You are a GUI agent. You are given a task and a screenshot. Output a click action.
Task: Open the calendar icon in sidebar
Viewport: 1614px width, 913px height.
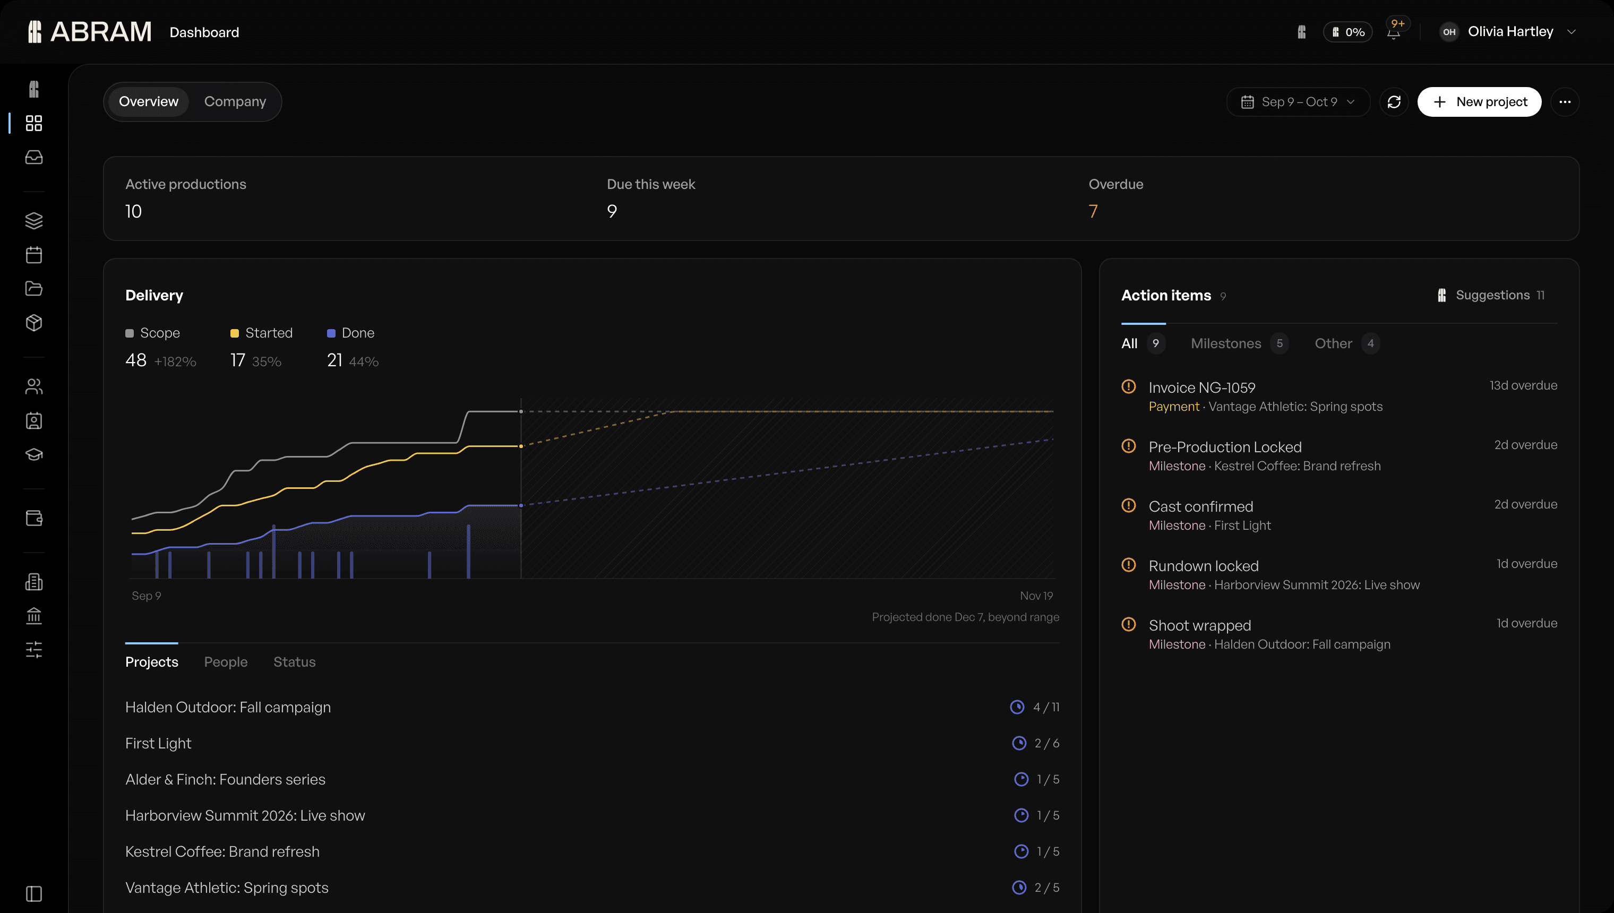[x=34, y=255]
